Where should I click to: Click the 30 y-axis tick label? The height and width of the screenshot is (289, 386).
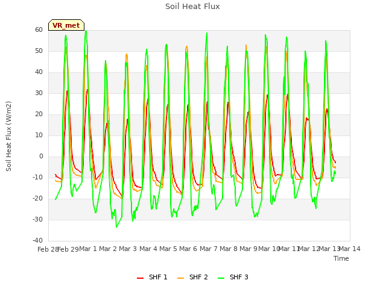[39, 93]
